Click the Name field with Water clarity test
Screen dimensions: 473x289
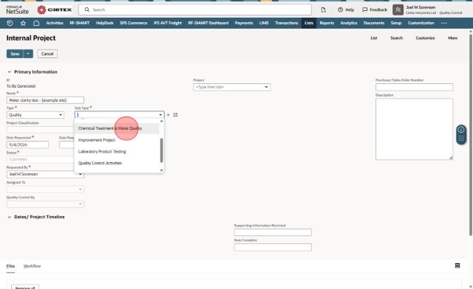point(45,100)
